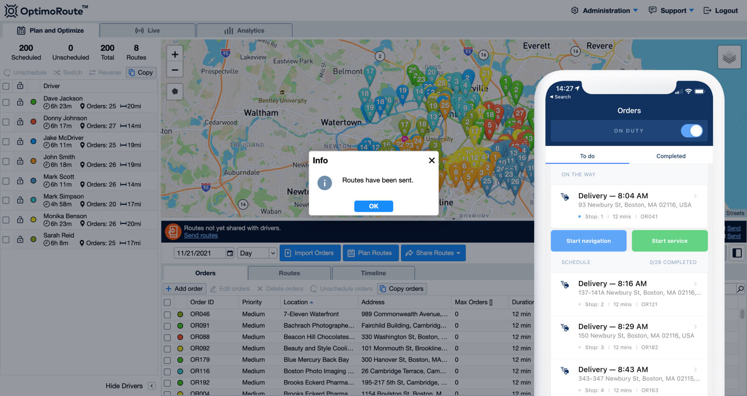Click the Send routes link

click(201, 236)
